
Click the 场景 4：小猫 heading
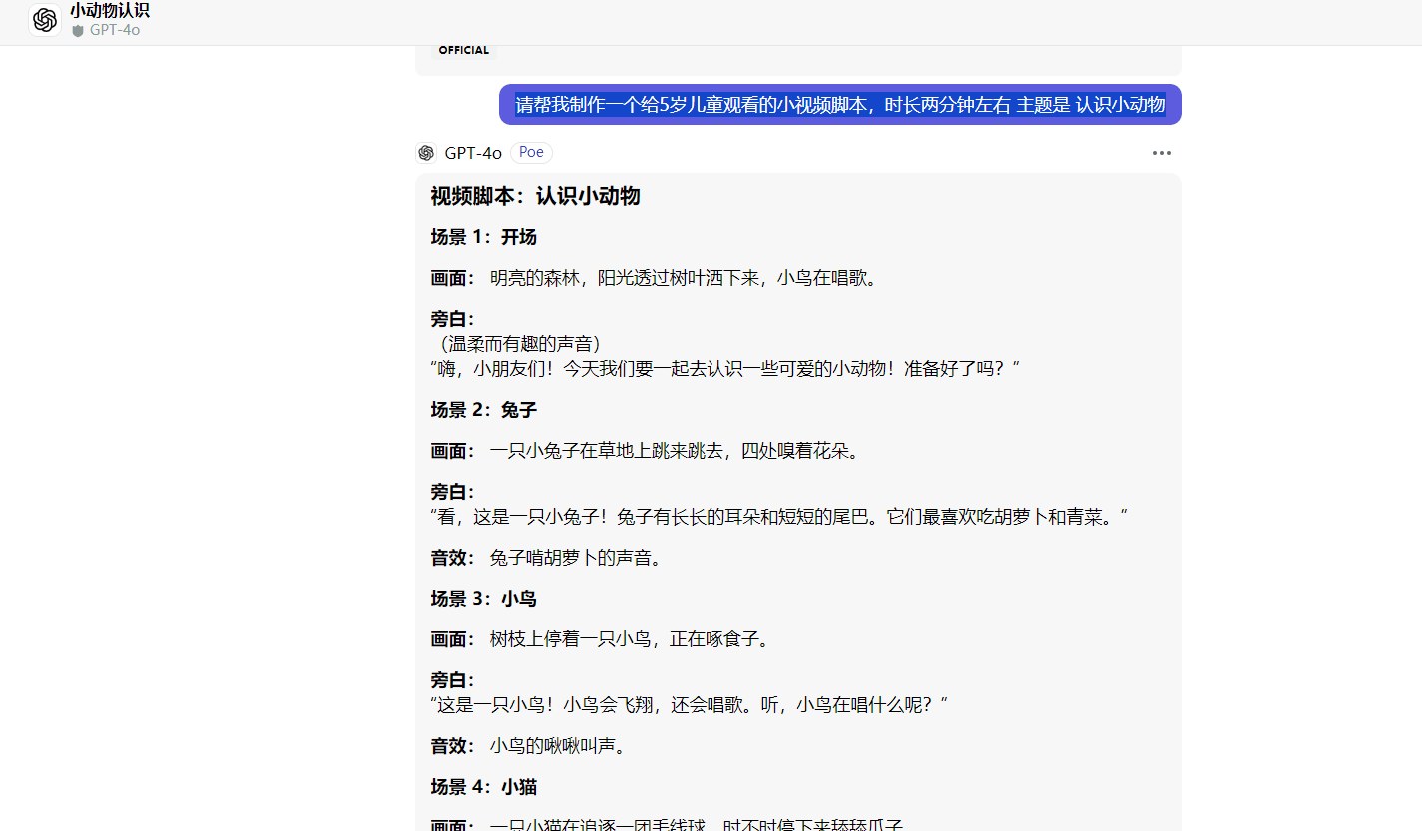click(484, 787)
